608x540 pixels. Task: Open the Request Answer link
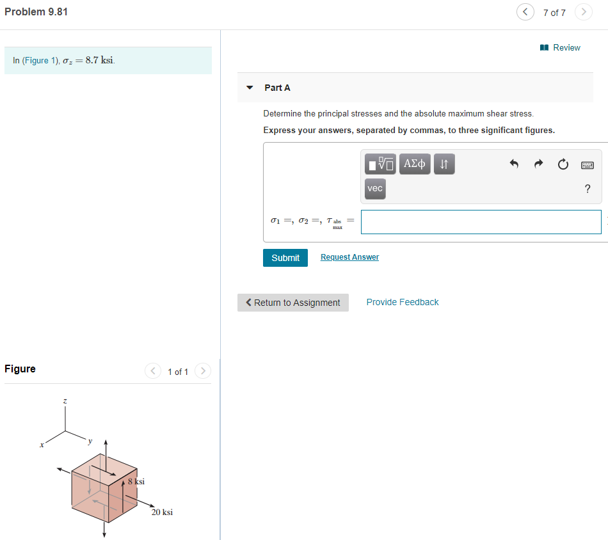point(349,257)
